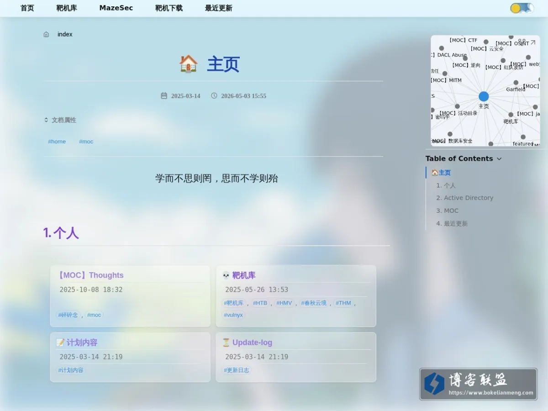
Task: Open 最近更新 in the navigation bar
Action: click(x=219, y=8)
